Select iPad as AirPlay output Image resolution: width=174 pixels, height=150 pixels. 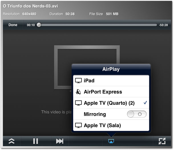coord(111,81)
